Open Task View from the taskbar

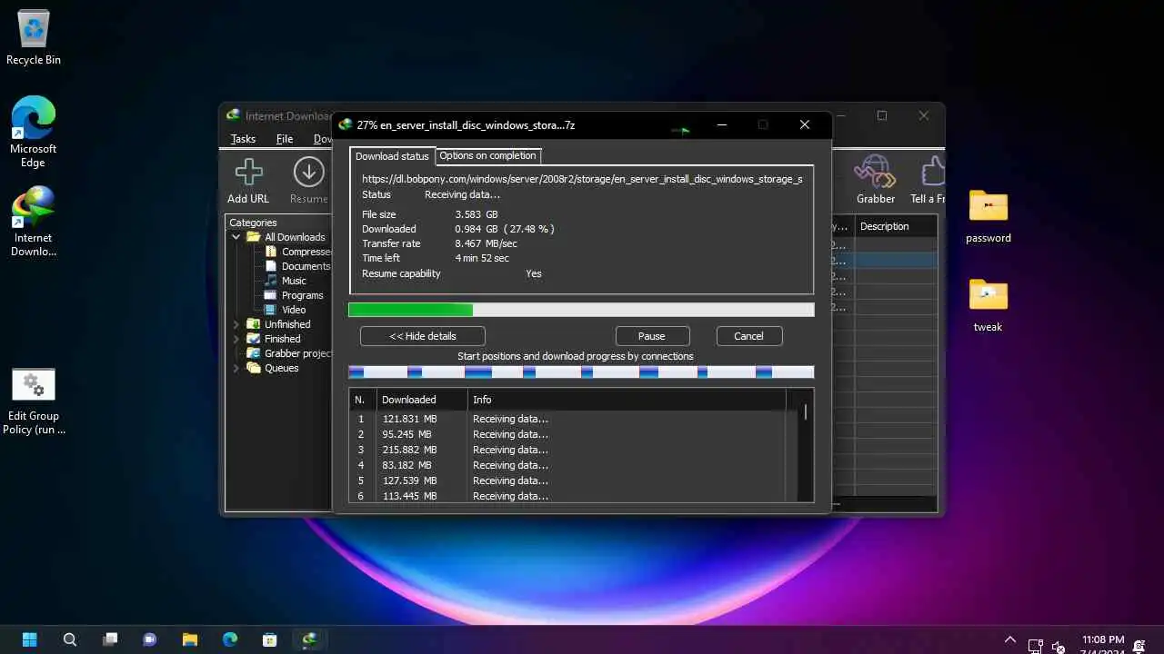pos(110,639)
